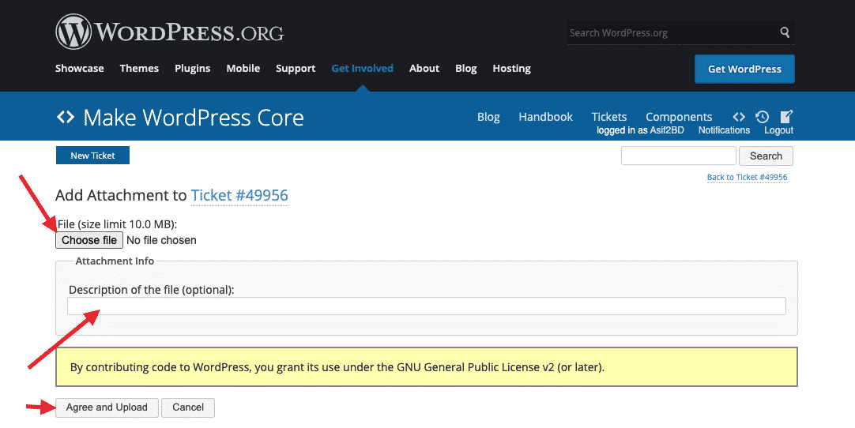Open the code browser angle-brackets icon
The width and height of the screenshot is (855, 428).
pos(738,117)
